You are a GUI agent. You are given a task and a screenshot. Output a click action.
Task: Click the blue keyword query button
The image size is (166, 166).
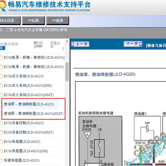tap(2, 48)
